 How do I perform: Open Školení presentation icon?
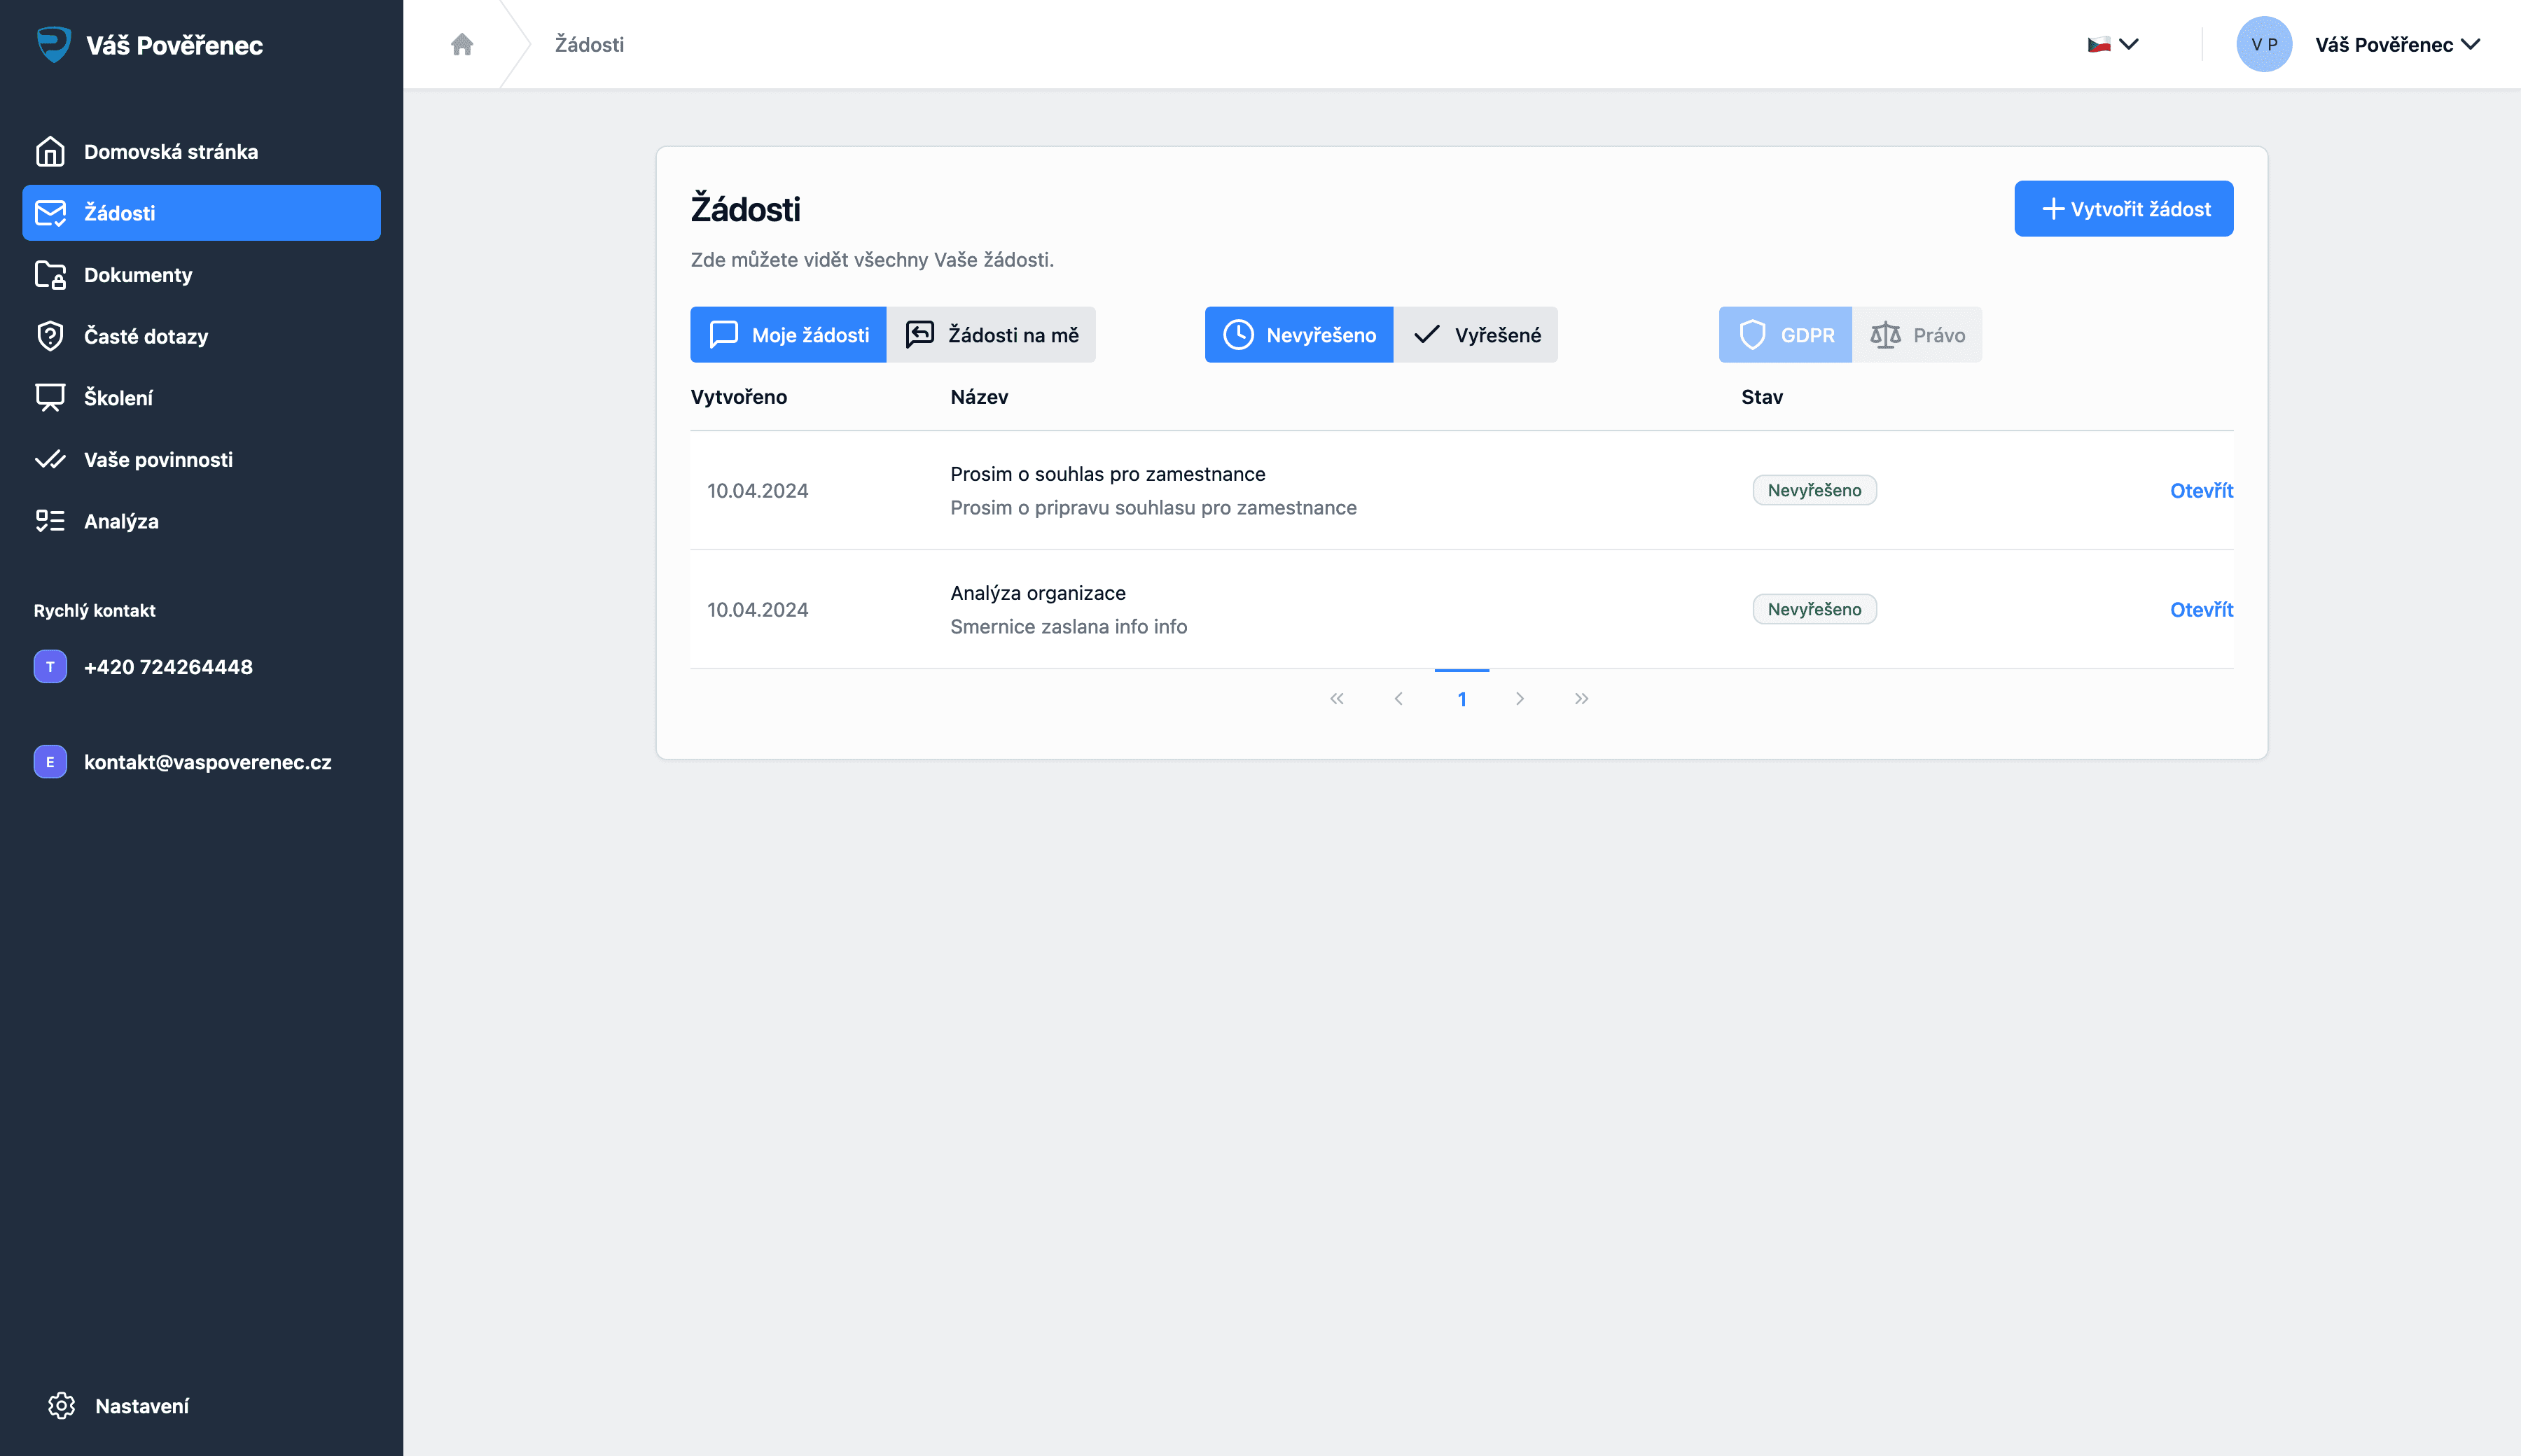[x=50, y=398]
